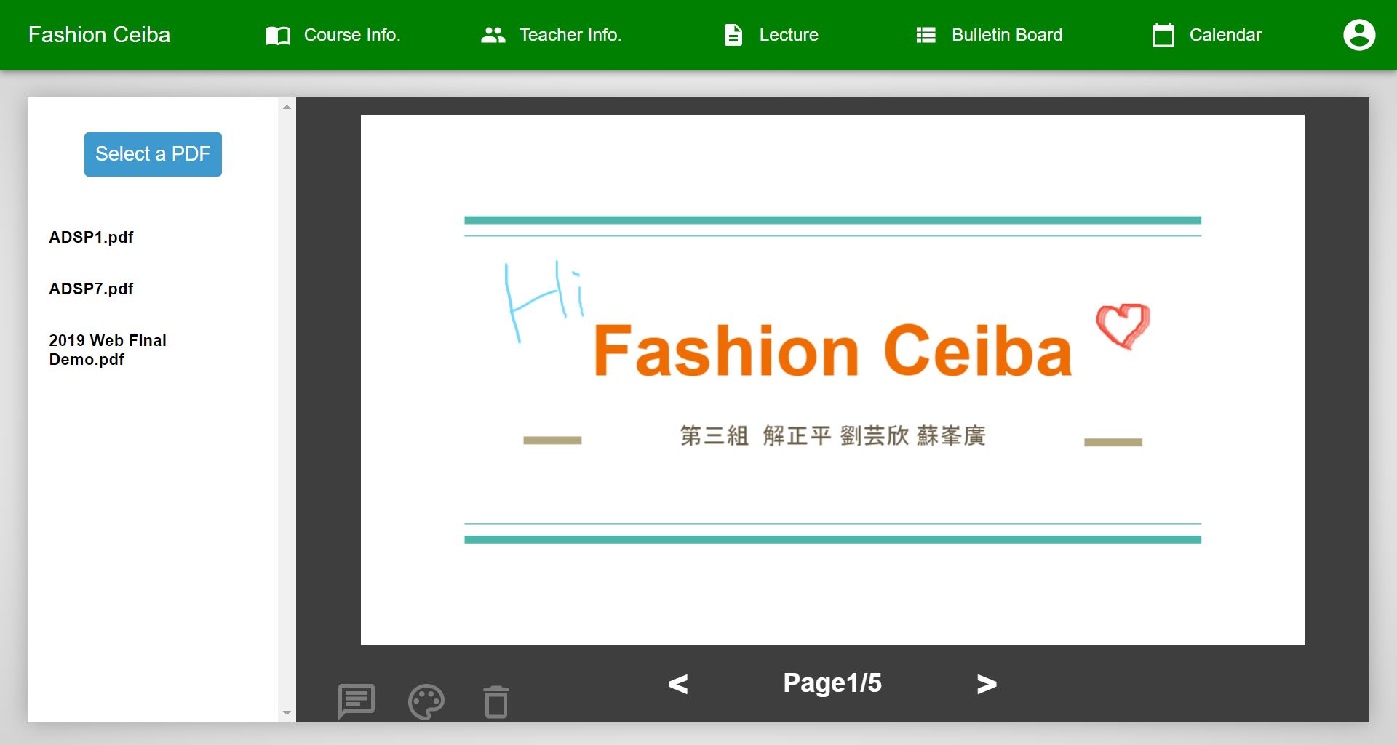
Task: Open the Bulletin Board page
Action: (x=1007, y=35)
